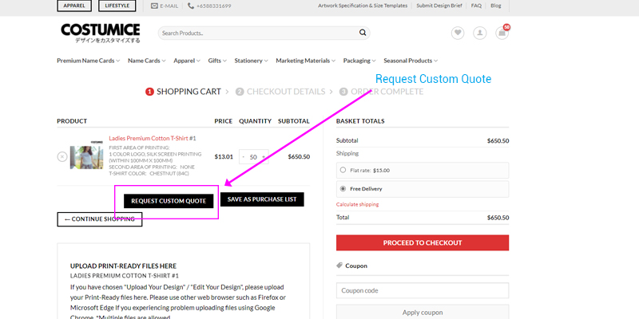Click the T-shirt product thumbnail

point(86,155)
